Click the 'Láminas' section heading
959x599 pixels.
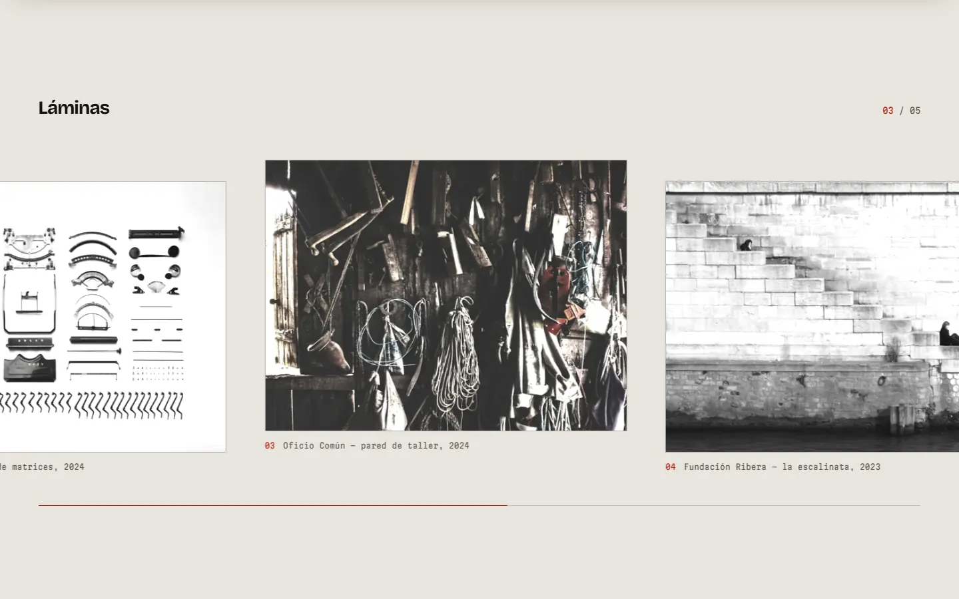(x=74, y=108)
